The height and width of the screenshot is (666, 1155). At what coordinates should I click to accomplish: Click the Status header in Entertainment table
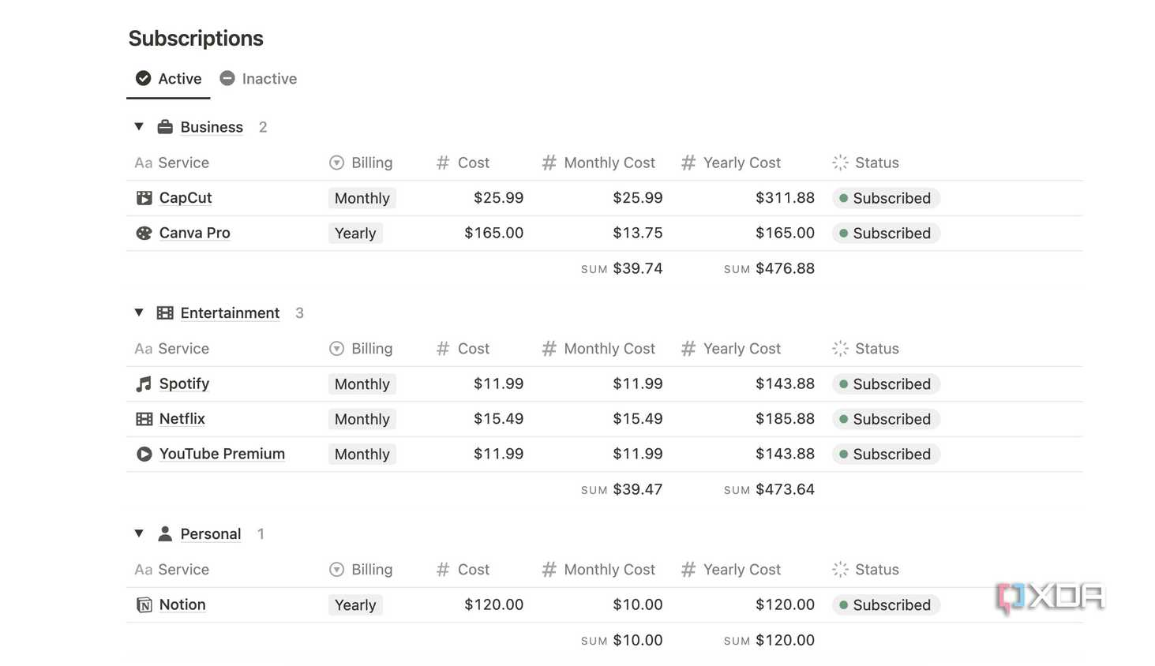866,349
